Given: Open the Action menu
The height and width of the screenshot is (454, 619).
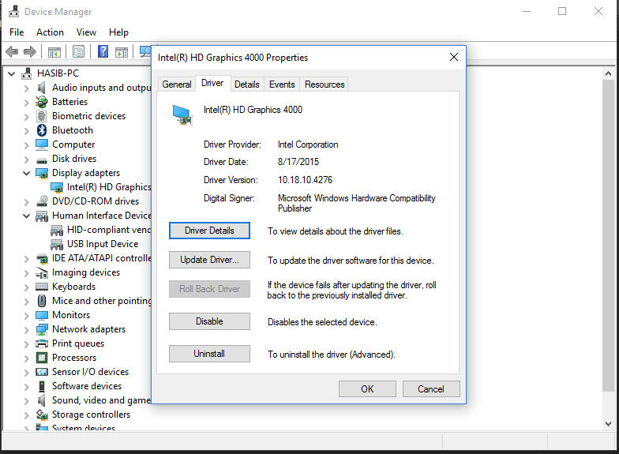Looking at the screenshot, I should [50, 32].
